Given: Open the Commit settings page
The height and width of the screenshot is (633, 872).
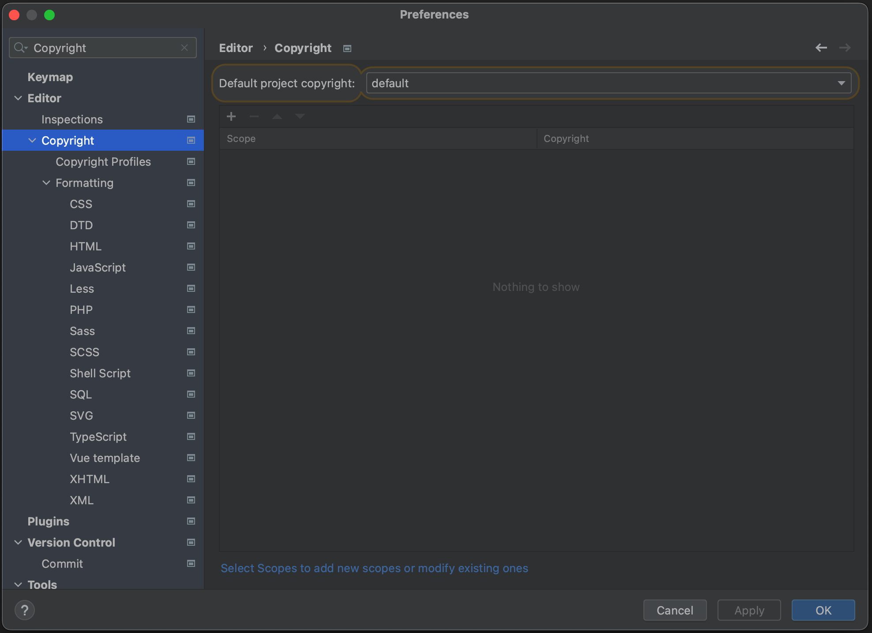Looking at the screenshot, I should click(62, 564).
